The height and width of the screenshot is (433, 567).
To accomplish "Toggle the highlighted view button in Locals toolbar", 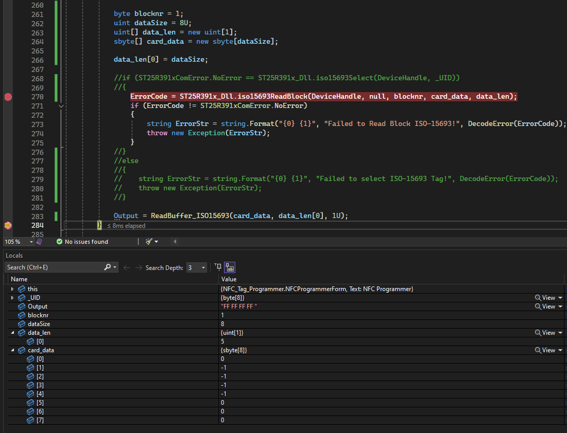I will point(229,268).
